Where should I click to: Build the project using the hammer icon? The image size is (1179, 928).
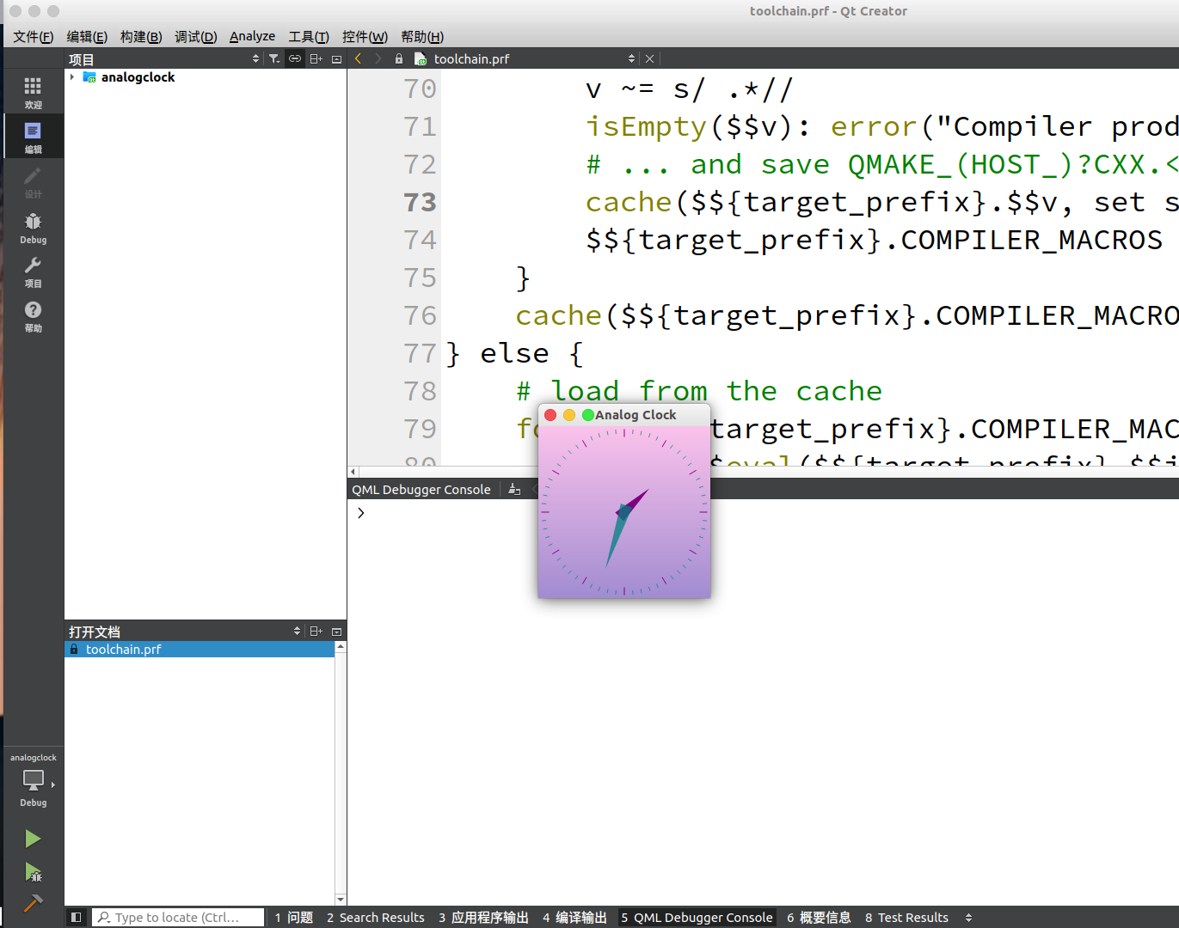tap(33, 903)
